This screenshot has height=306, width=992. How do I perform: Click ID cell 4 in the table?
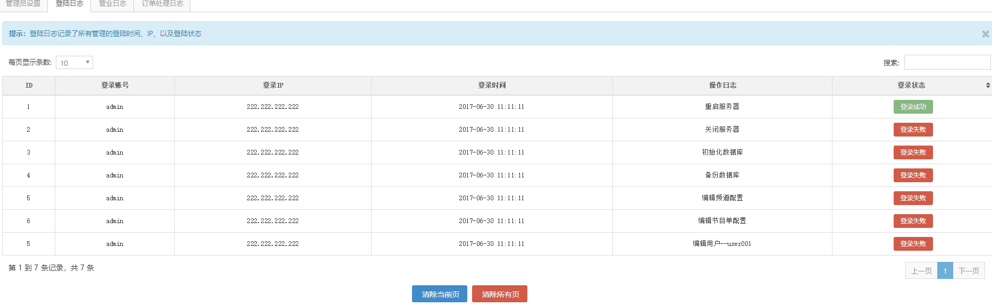click(29, 175)
